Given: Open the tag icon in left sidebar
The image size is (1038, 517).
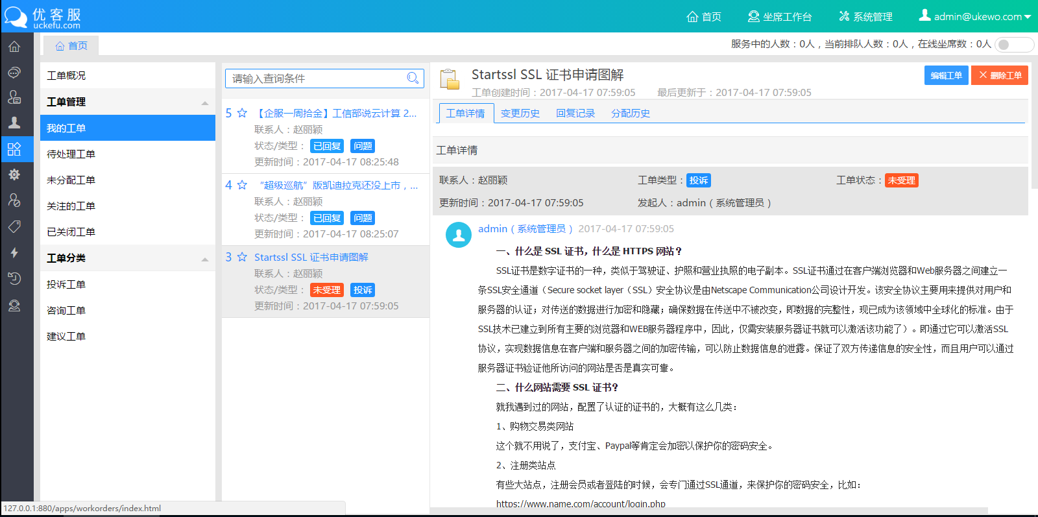Looking at the screenshot, I should (x=14, y=226).
